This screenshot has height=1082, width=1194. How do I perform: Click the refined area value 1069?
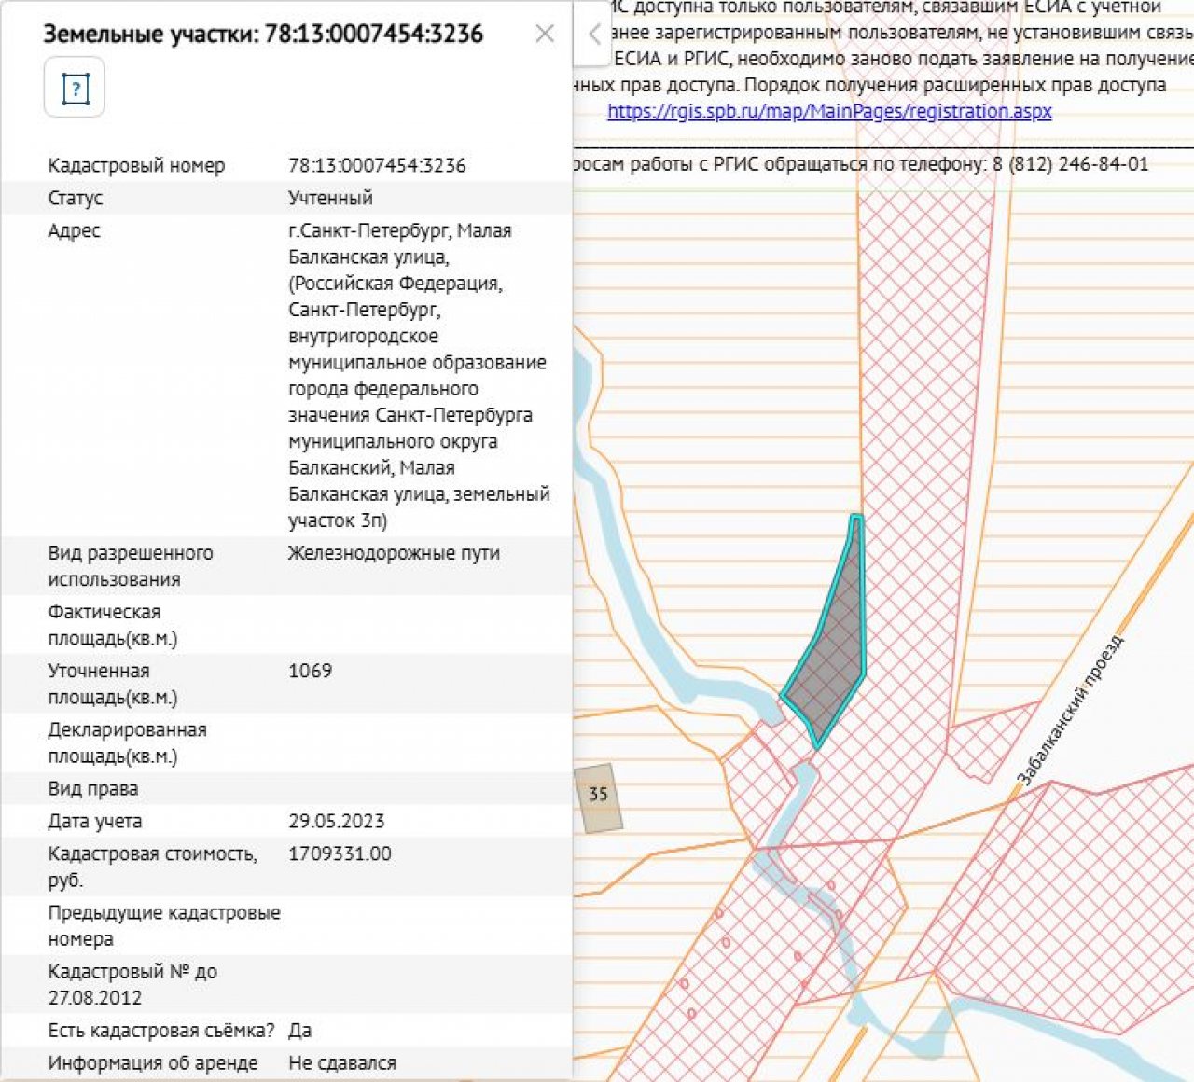pos(310,671)
